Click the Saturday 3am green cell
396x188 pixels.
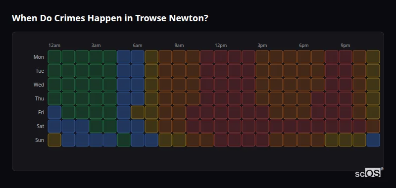click(96, 126)
